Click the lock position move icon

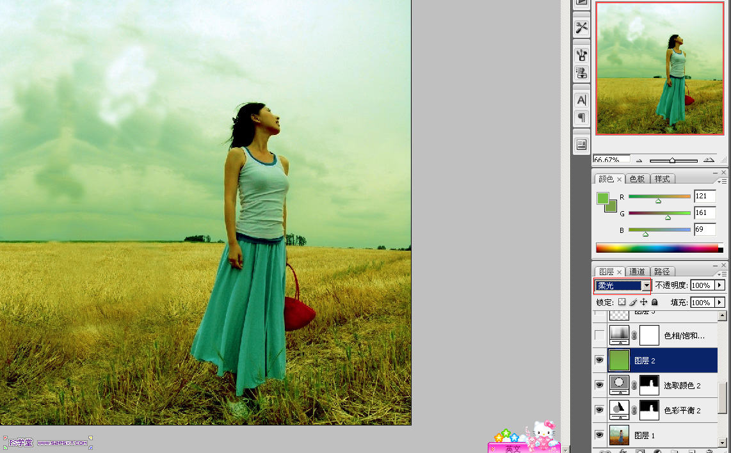(x=644, y=302)
